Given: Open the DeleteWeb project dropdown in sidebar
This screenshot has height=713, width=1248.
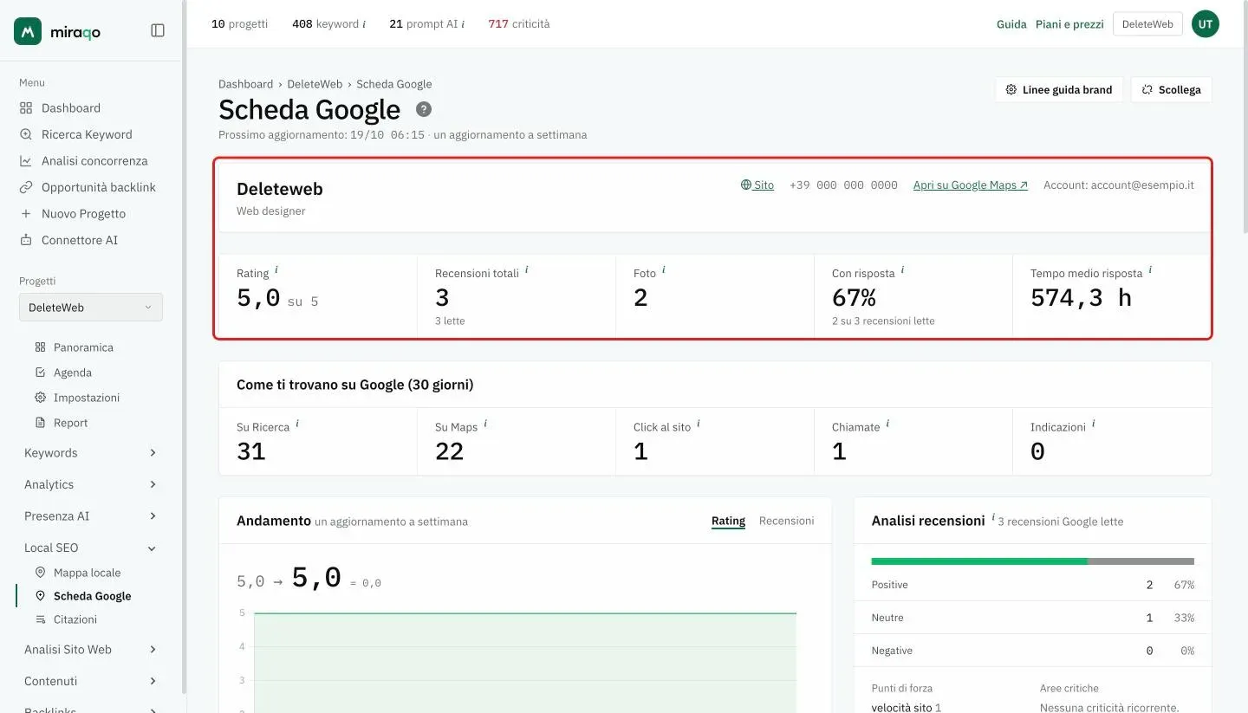Looking at the screenshot, I should click(91, 308).
